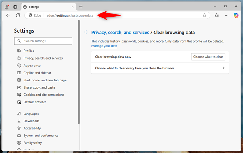Click the Share, copy, paste icon
This screenshot has height=153, width=243.
[19, 87]
